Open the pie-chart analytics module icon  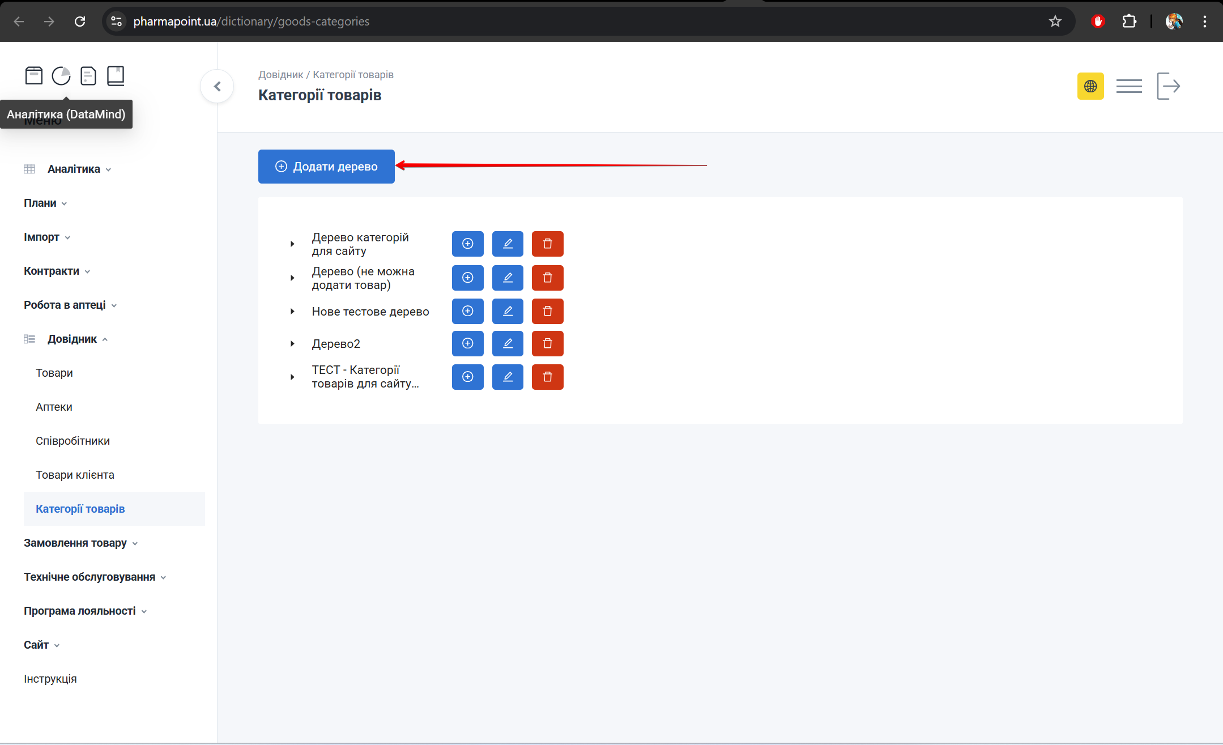pos(61,76)
